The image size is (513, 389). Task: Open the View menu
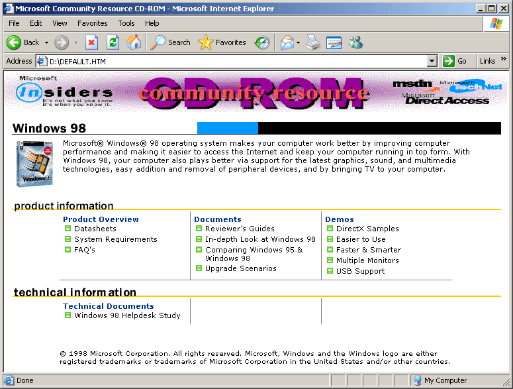tap(60, 23)
